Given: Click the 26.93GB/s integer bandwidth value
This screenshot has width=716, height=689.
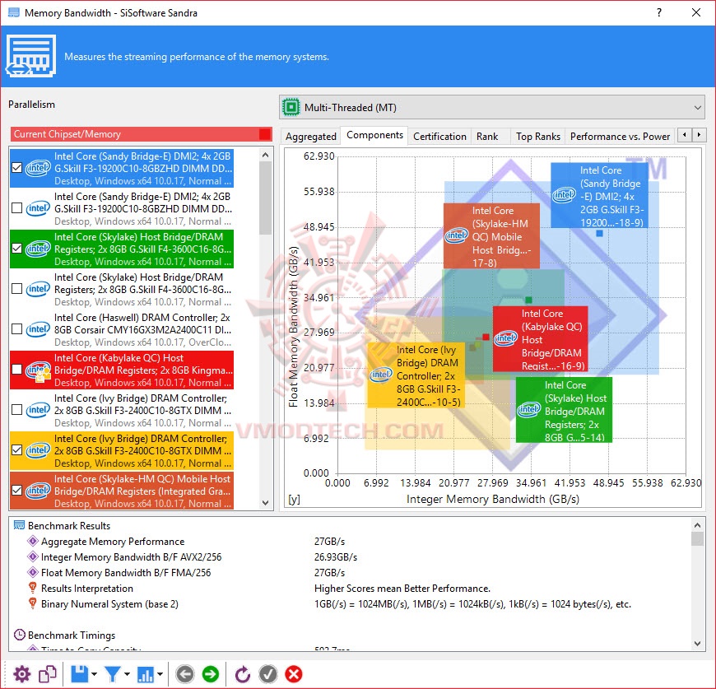Looking at the screenshot, I should (336, 556).
